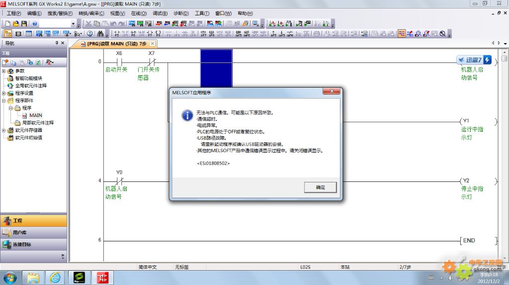
Task: Click the X6 启动开关 contact
Action: point(119,61)
